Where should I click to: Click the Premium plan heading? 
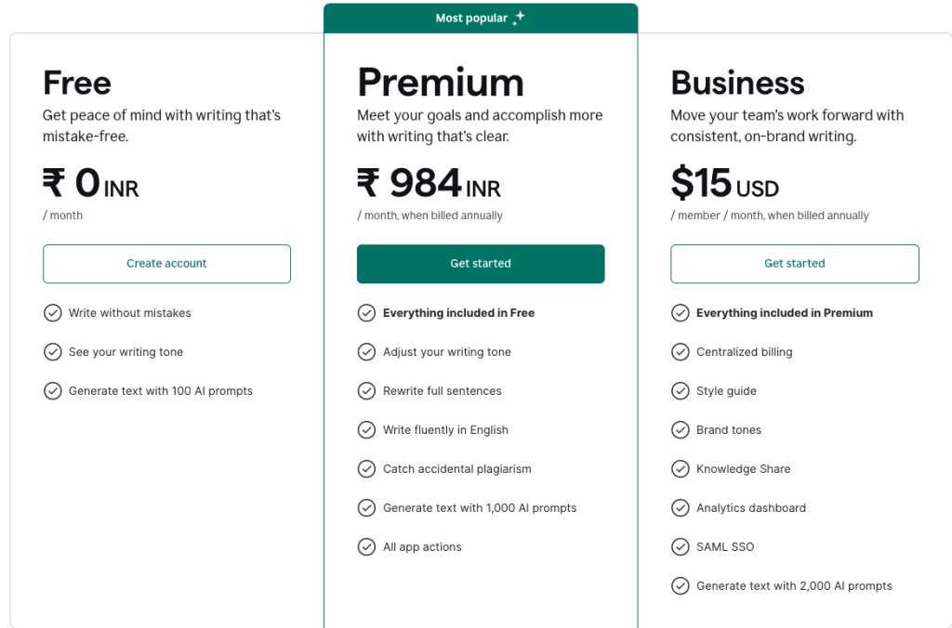coord(441,83)
